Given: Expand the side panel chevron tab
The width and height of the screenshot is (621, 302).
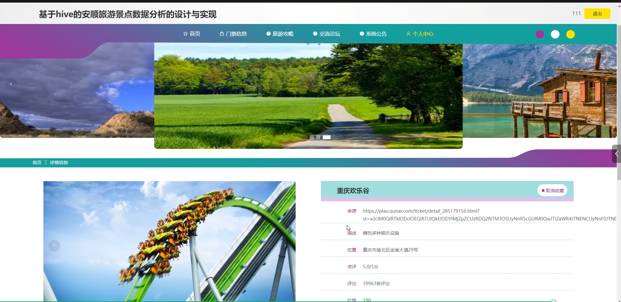Looking at the screenshot, I should tap(616, 154).
